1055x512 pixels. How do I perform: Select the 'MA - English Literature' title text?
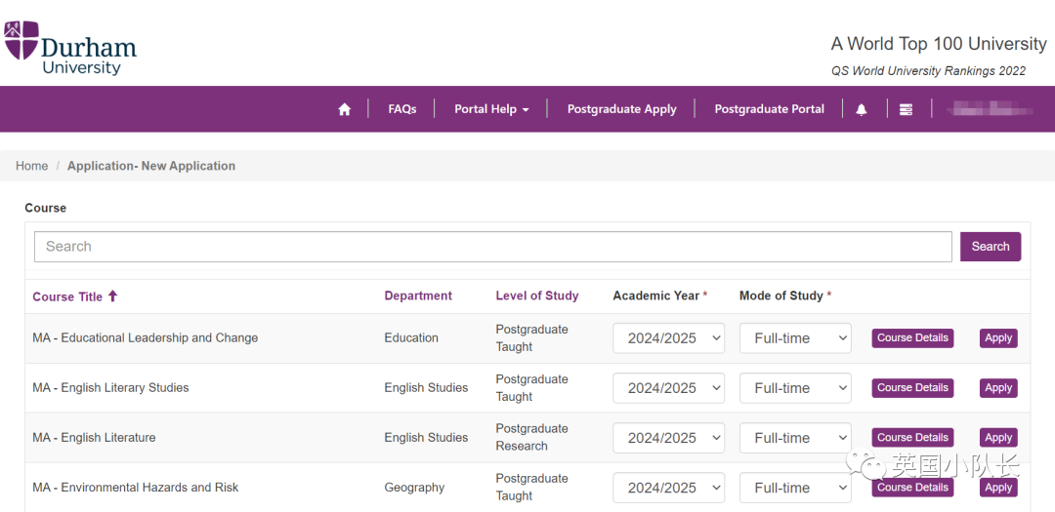[x=94, y=438]
